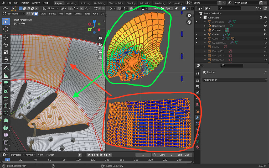Click New image button in UV editor
The height and width of the screenshot is (168, 269).
[154, 8]
